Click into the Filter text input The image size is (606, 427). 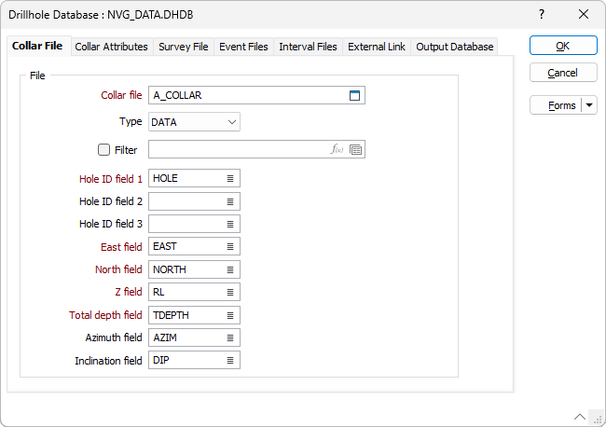238,149
